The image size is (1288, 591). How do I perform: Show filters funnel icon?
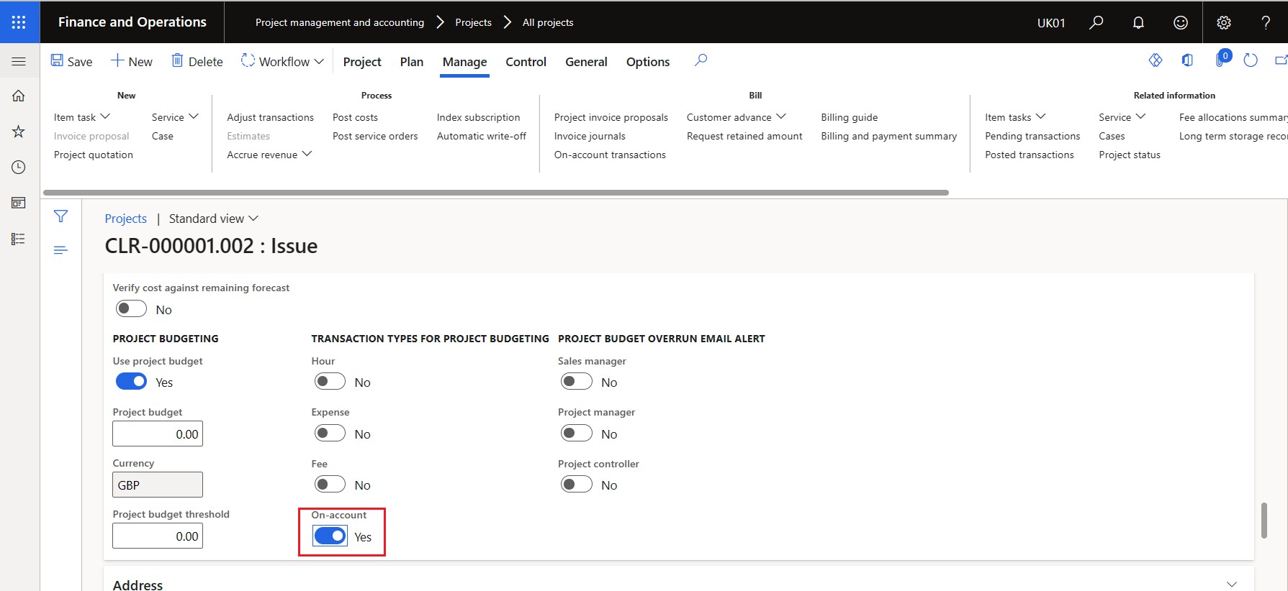pyautogui.click(x=61, y=216)
